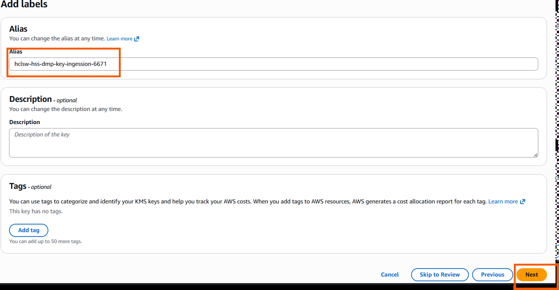Image resolution: width=559 pixels, height=290 pixels.
Task: Click the 'Tags - optional' heading
Action: pyautogui.click(x=30, y=186)
